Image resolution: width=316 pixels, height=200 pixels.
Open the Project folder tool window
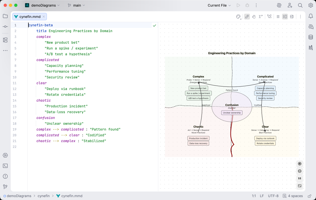click(5, 16)
